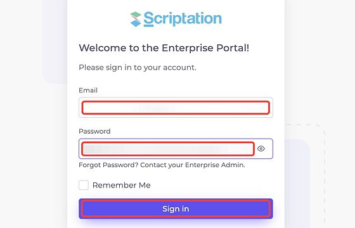Click "Contact your Enterprise Admin." text
The width and height of the screenshot is (355, 228).
(193, 165)
